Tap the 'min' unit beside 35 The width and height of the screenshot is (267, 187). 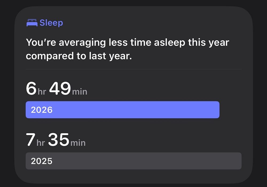pos(78,143)
